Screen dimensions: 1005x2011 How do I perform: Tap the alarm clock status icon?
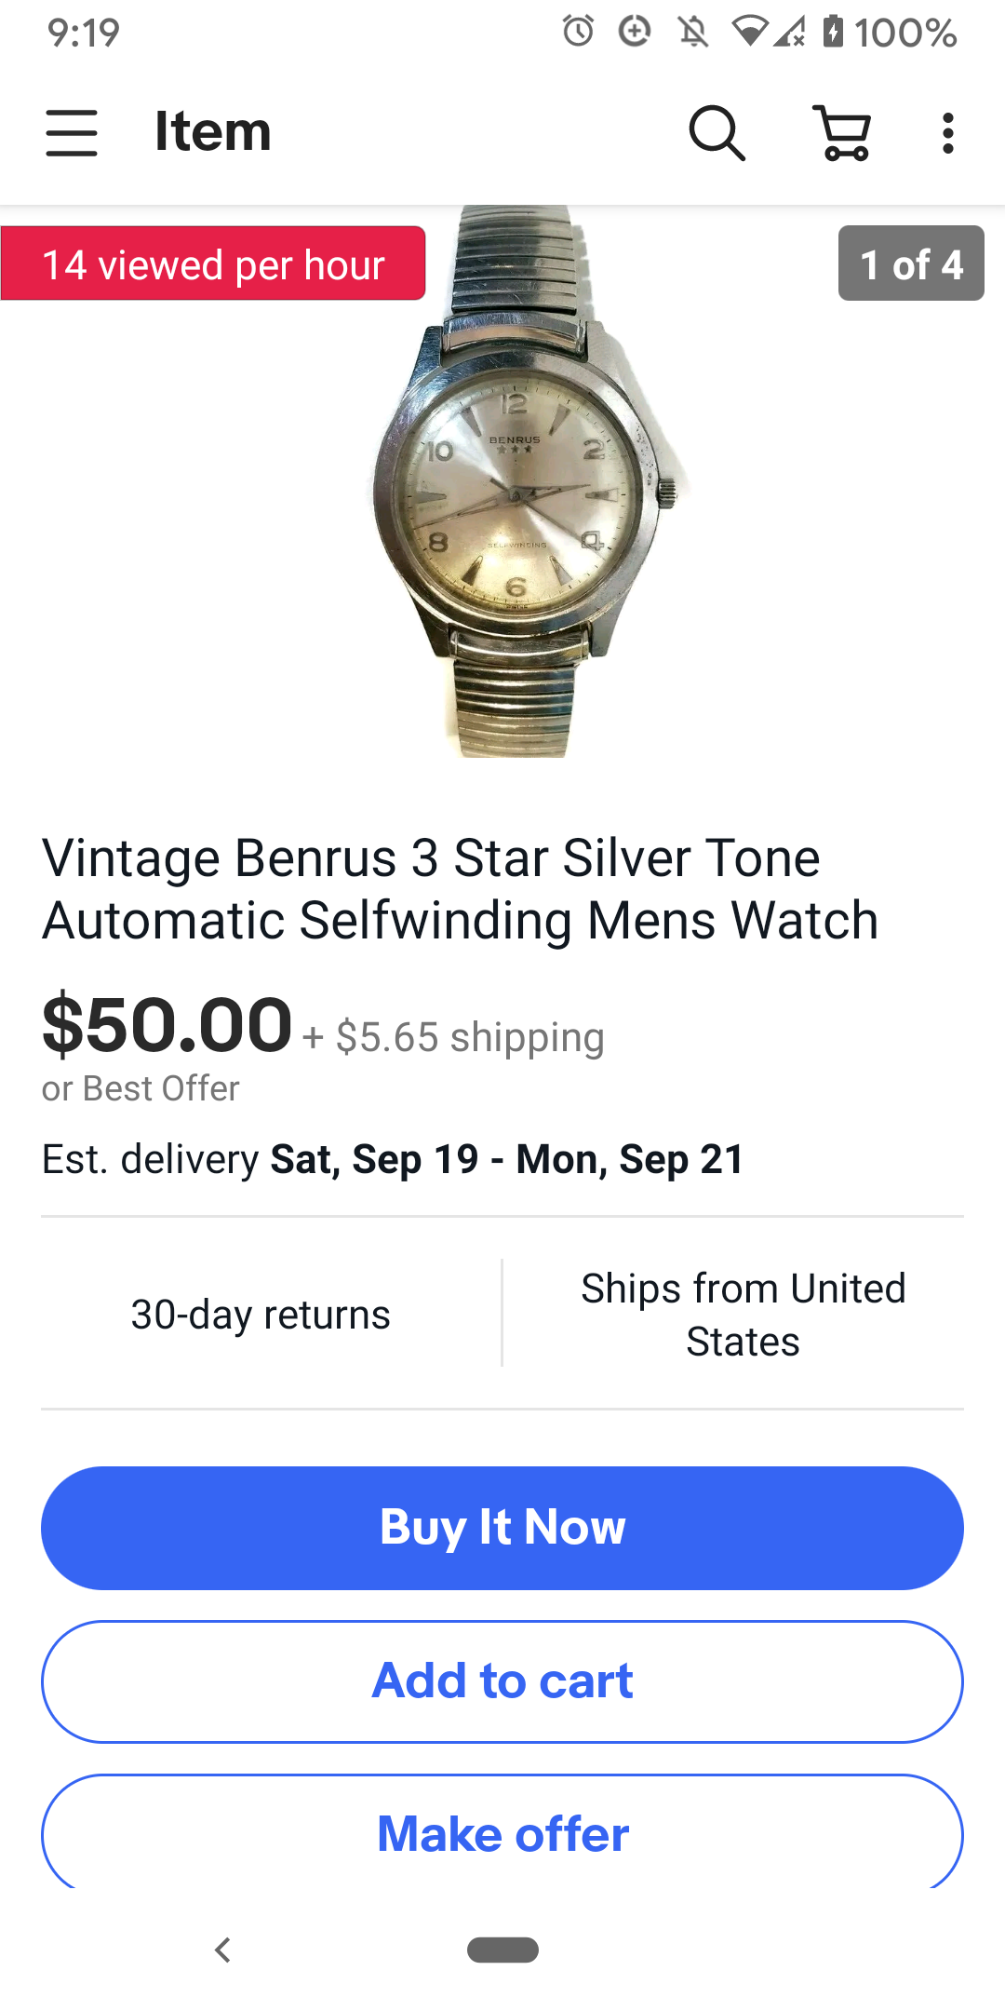tap(578, 32)
